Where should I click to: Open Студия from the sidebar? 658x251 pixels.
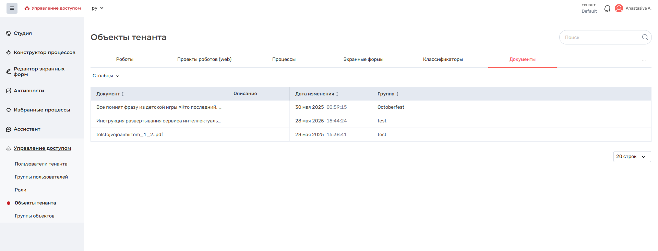(23, 33)
